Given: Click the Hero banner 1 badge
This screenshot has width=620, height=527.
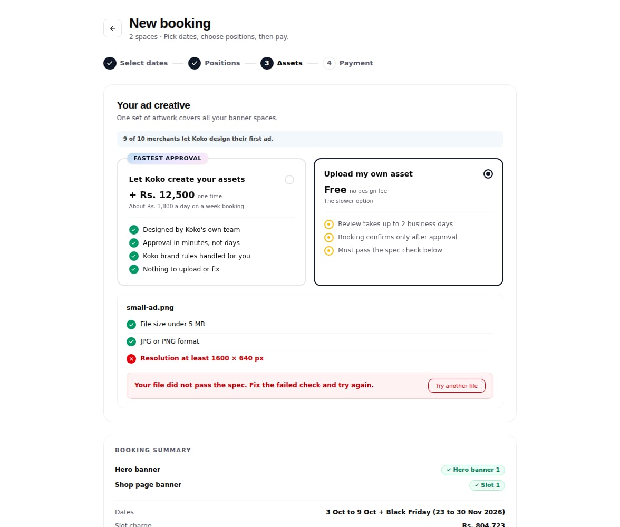Looking at the screenshot, I should click(473, 470).
